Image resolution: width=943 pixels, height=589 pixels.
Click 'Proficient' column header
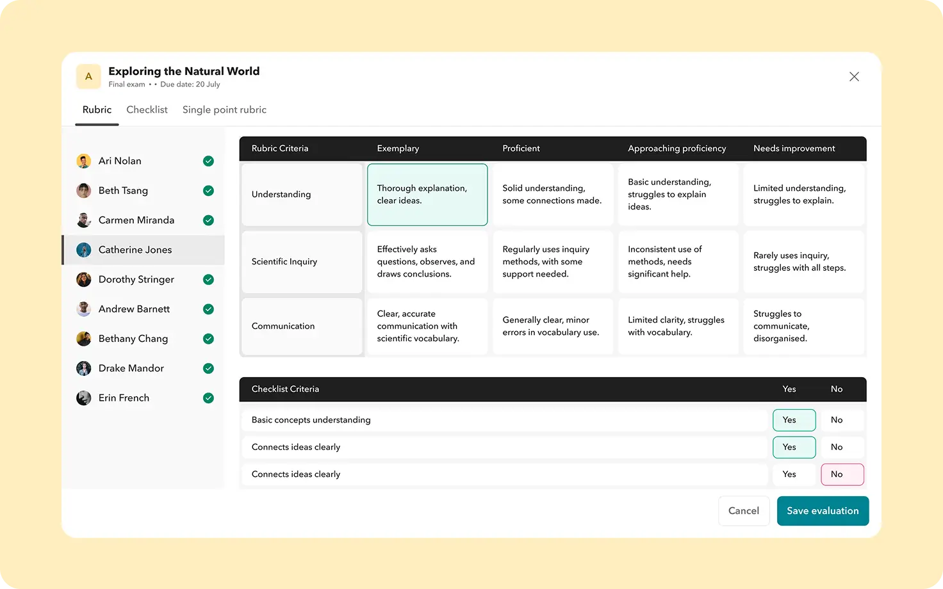click(521, 149)
